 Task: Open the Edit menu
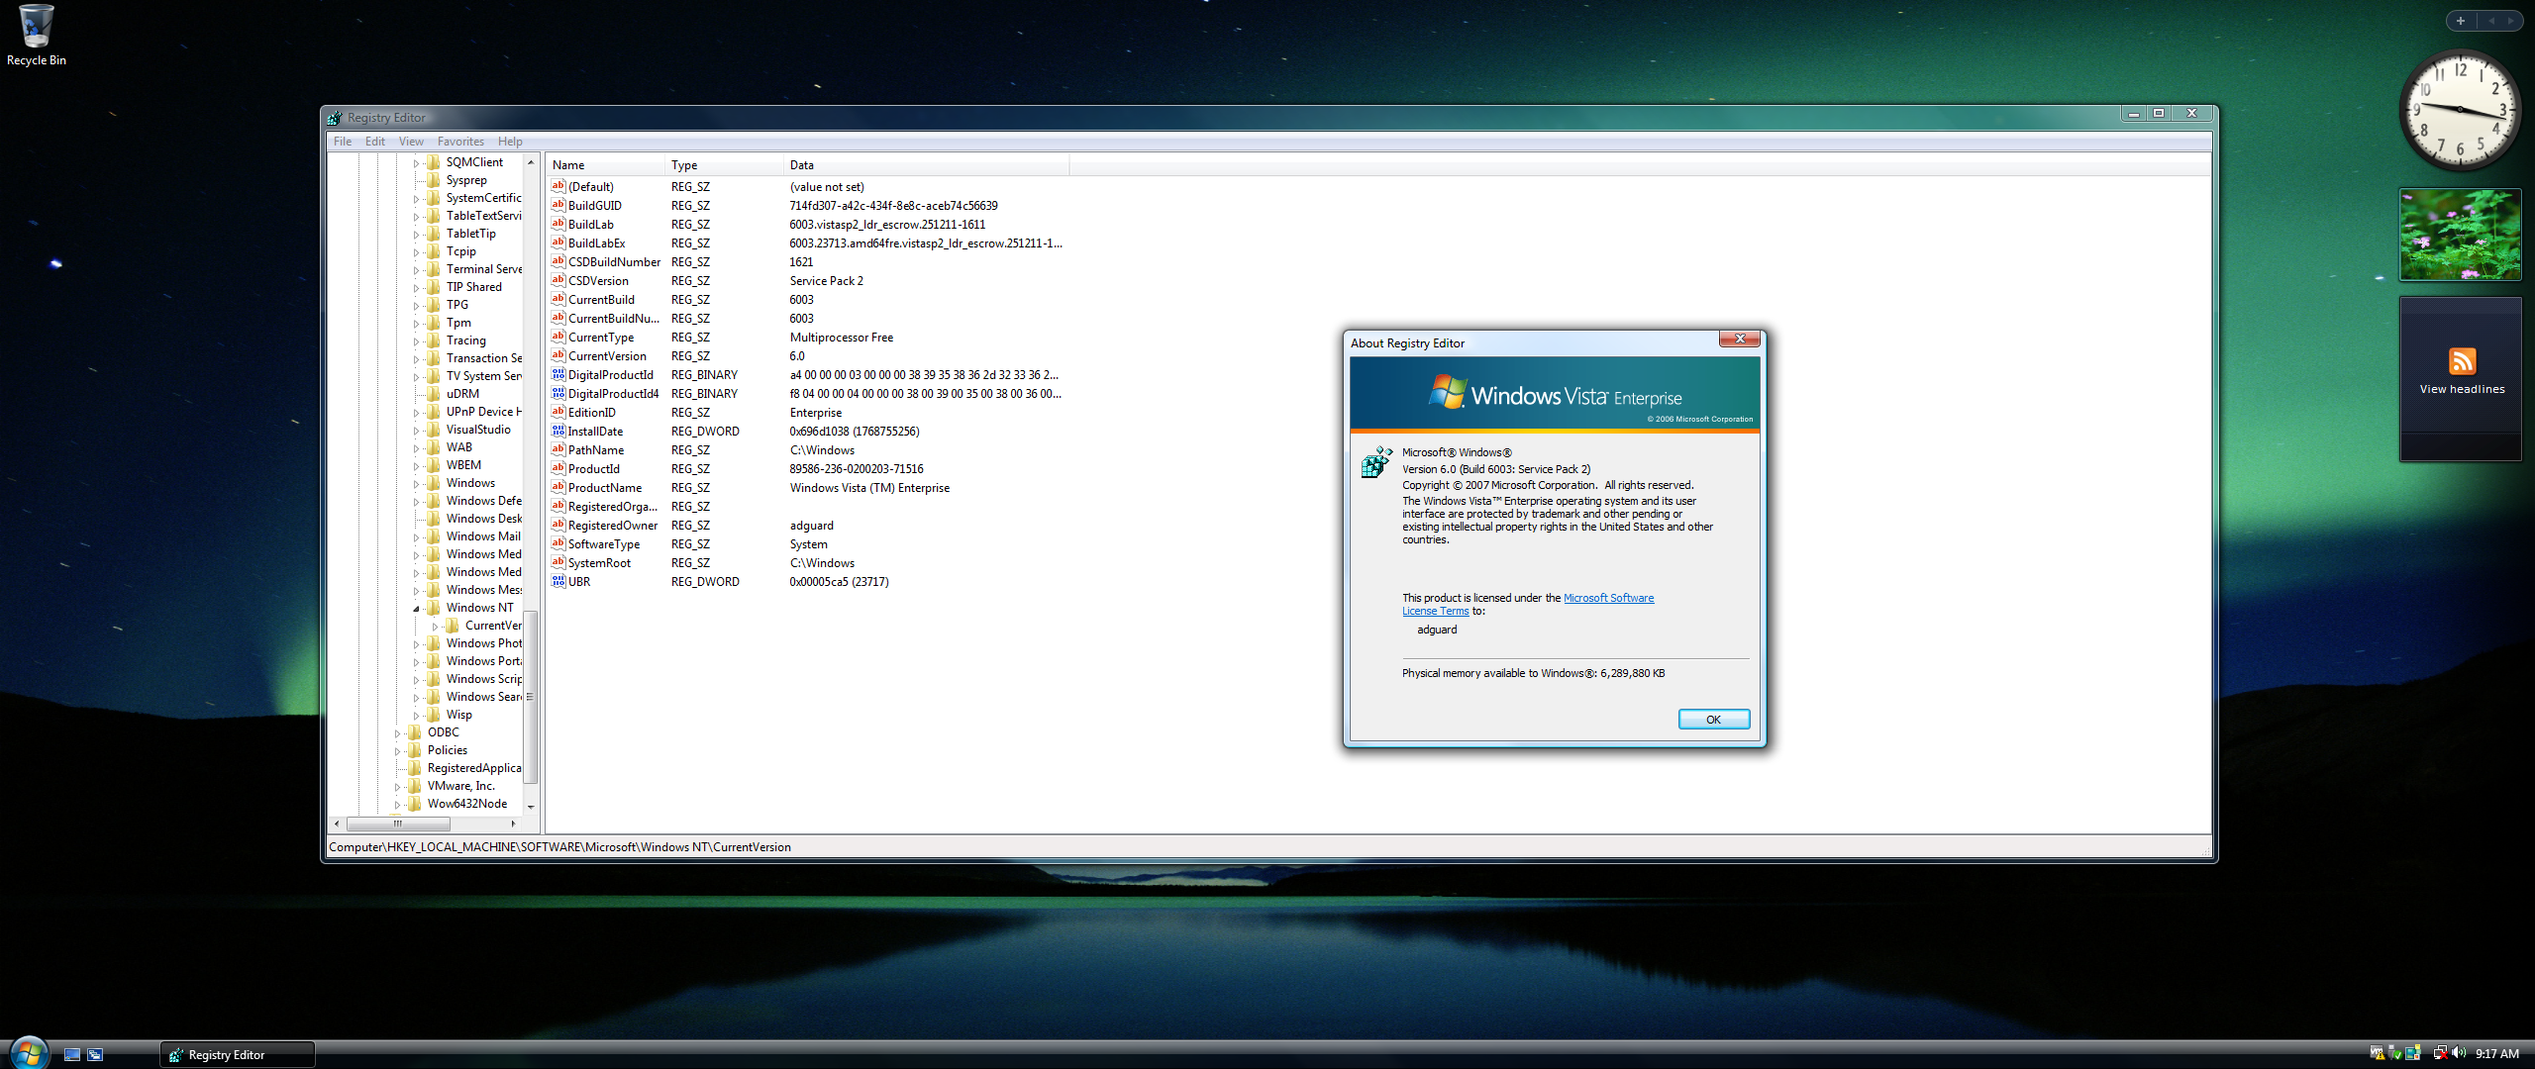374,142
